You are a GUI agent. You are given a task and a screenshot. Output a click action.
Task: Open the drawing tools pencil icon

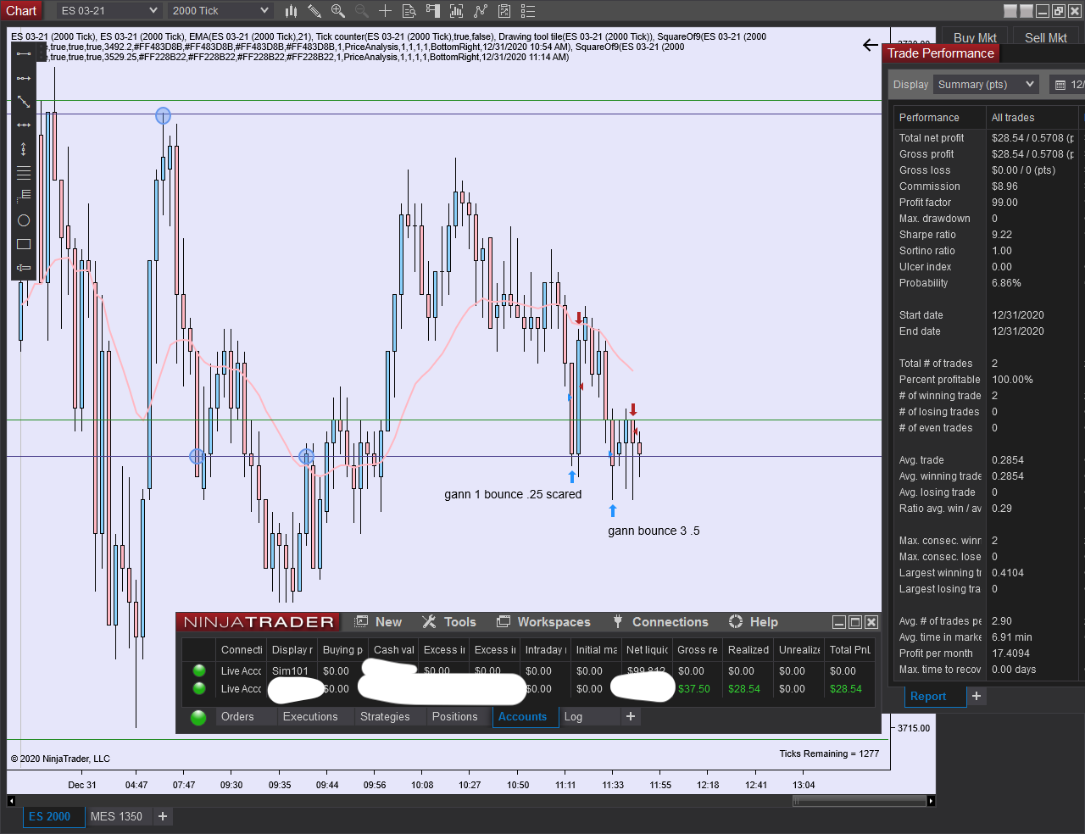[314, 11]
